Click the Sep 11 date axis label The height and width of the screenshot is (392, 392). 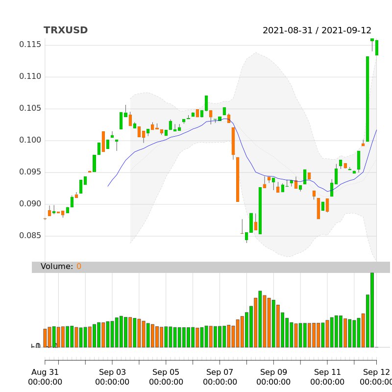[x=327, y=377]
